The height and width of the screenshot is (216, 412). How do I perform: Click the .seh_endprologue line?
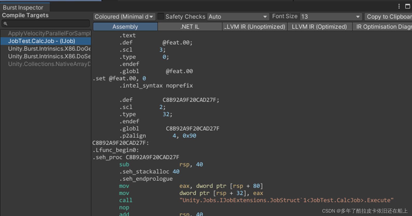pos(146,179)
